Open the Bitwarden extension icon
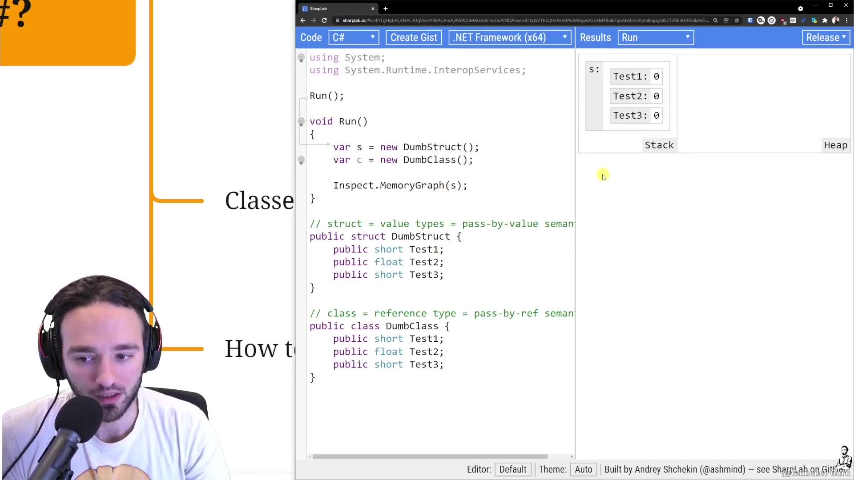The image size is (854, 480). [750, 20]
